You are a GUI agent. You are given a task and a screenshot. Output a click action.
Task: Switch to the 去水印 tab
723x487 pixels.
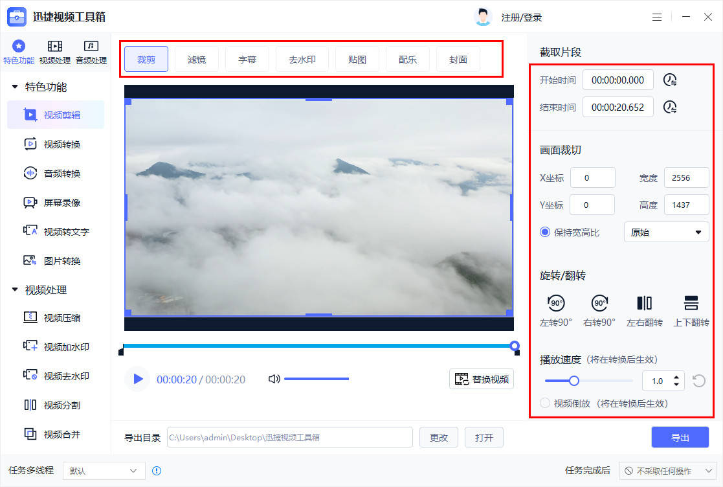click(x=302, y=59)
